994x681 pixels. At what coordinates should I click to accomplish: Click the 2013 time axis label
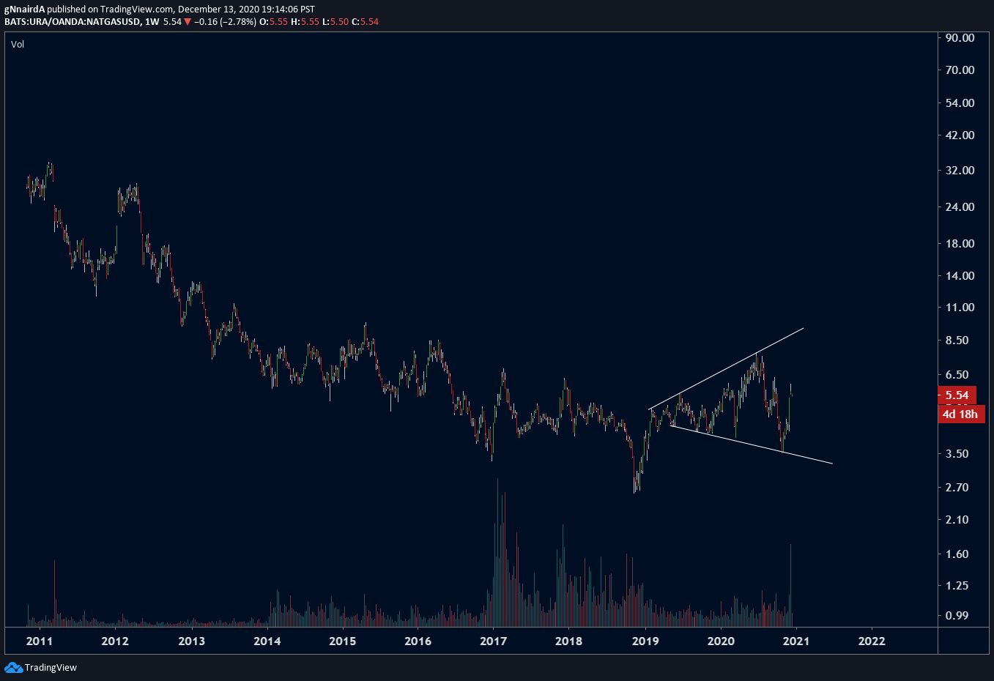tap(192, 641)
